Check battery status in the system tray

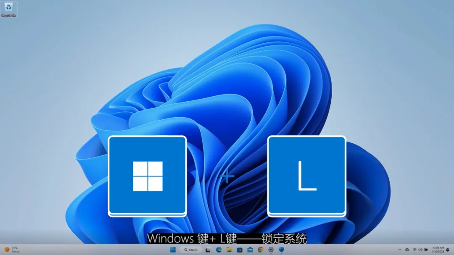point(426,250)
